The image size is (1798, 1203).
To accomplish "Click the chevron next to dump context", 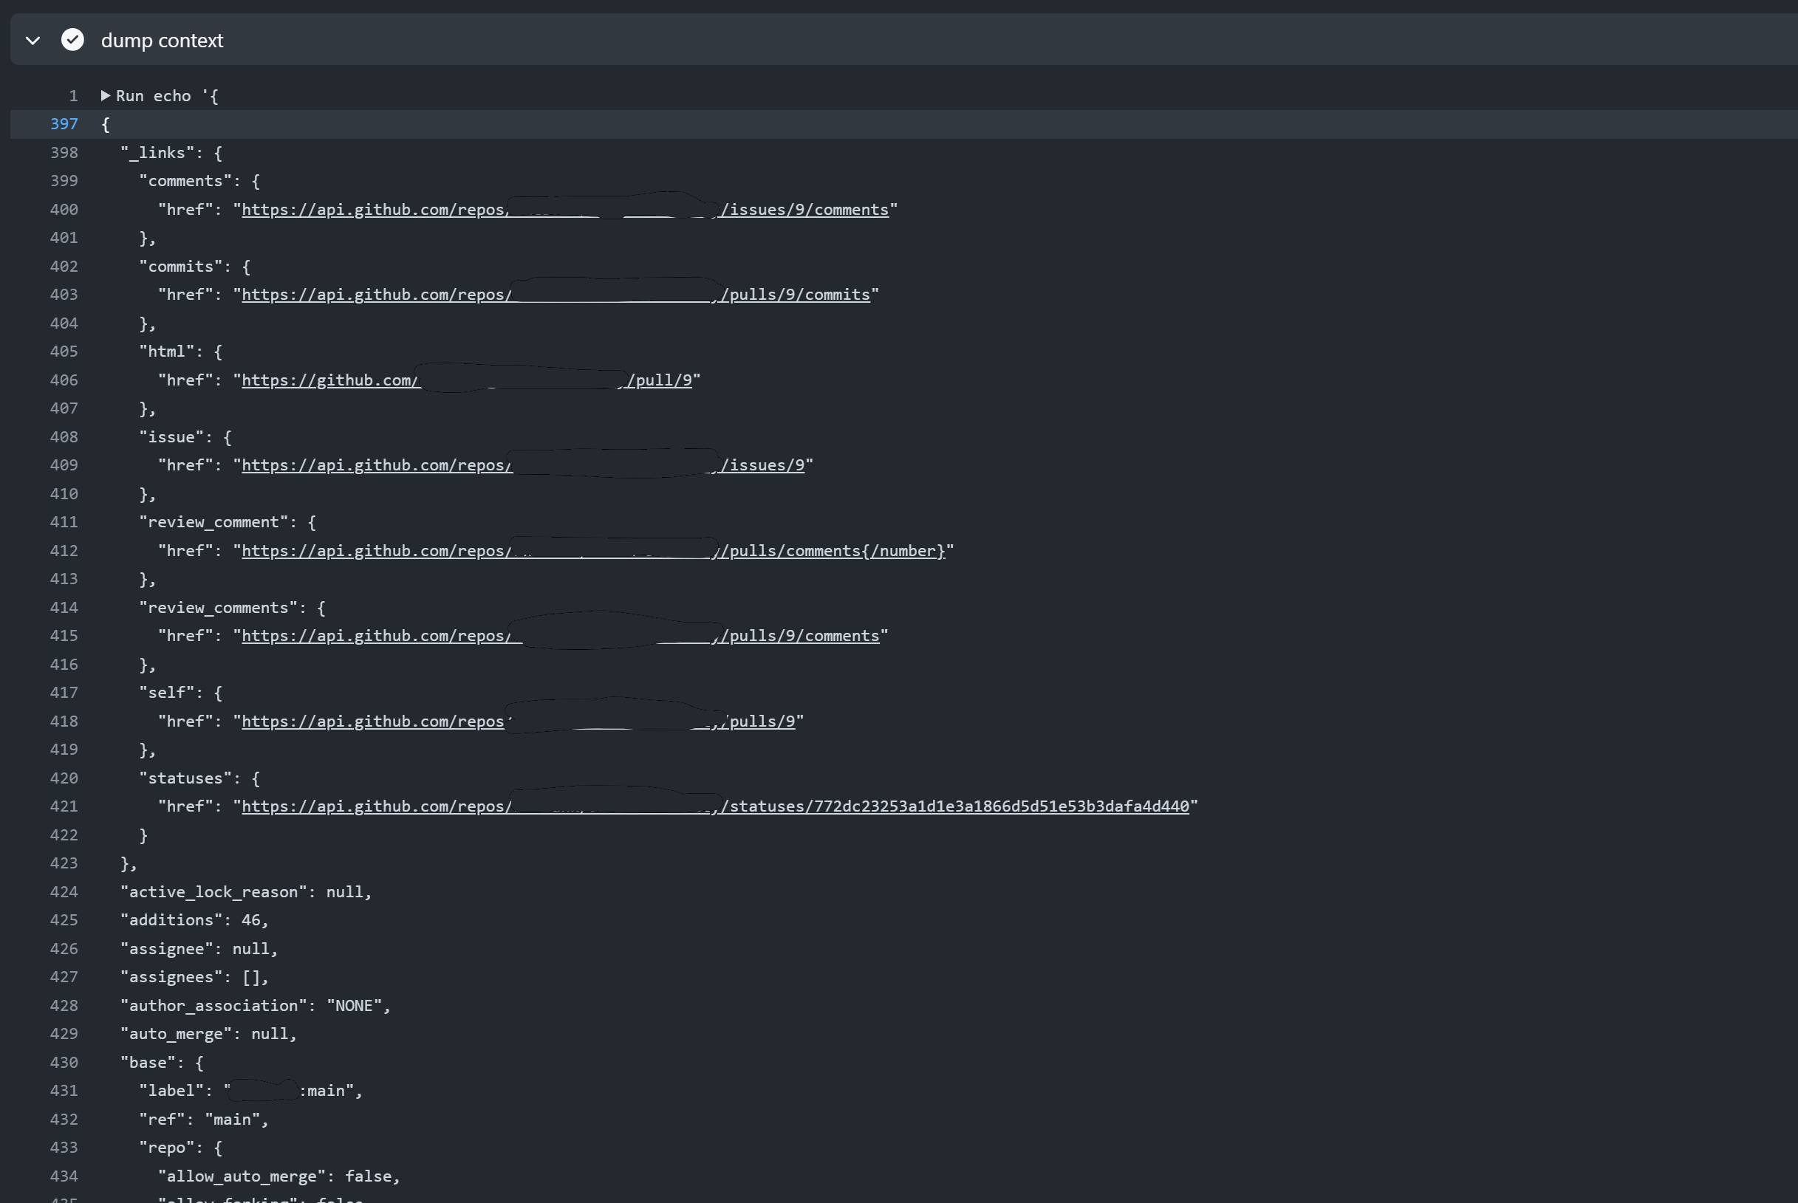I will click(33, 40).
